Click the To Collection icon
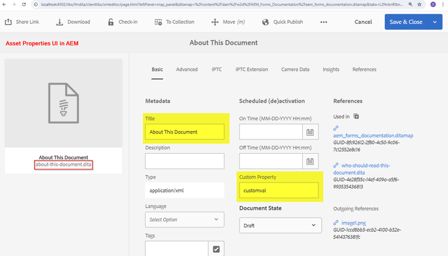The height and width of the screenshot is (256, 448). pos(158,22)
